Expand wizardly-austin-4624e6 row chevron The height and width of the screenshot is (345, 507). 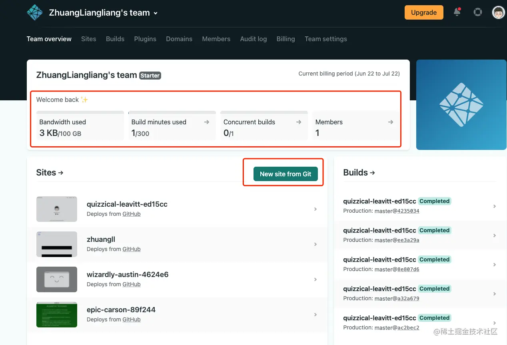click(315, 279)
